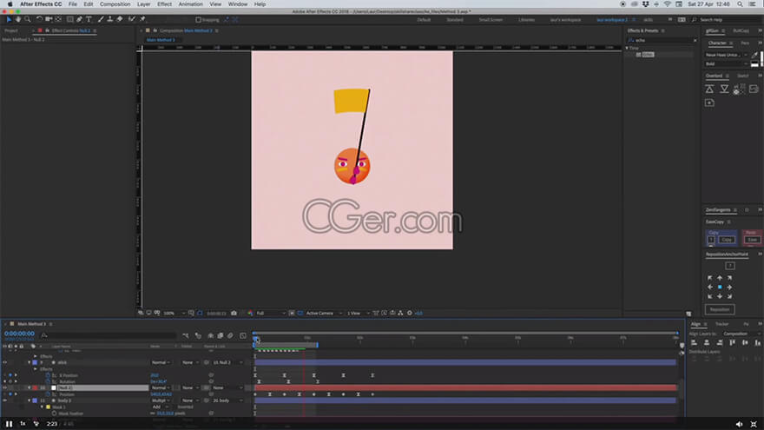764x430 pixels.
Task: Click the Ease button in EaseCopy Paste section
Action: (753, 240)
